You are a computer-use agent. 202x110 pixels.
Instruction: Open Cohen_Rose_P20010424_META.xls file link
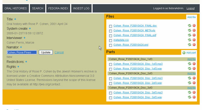tap(134, 31)
